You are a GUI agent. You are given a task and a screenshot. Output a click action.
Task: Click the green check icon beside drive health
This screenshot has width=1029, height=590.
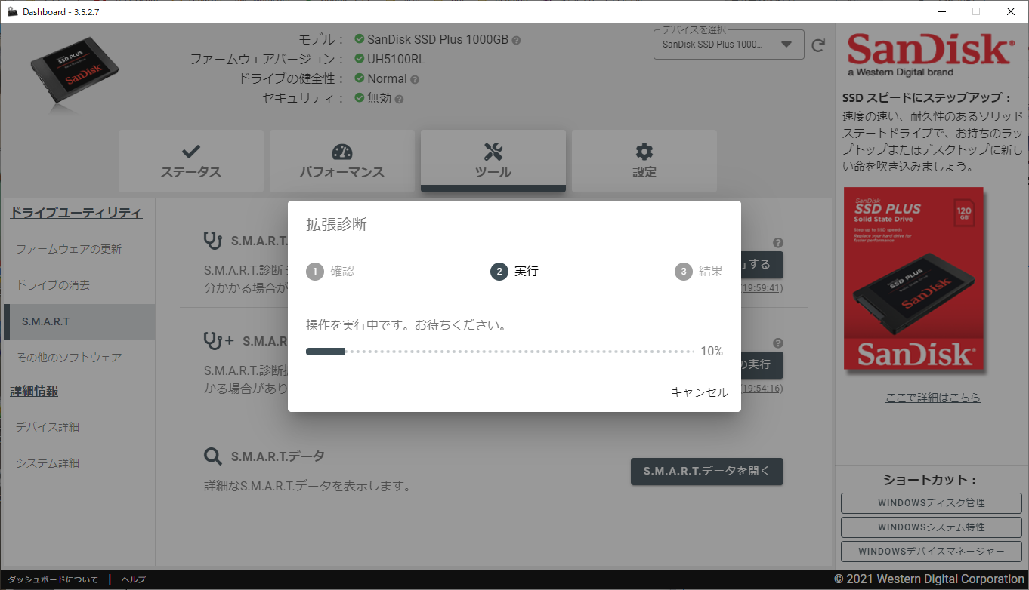[x=360, y=78]
